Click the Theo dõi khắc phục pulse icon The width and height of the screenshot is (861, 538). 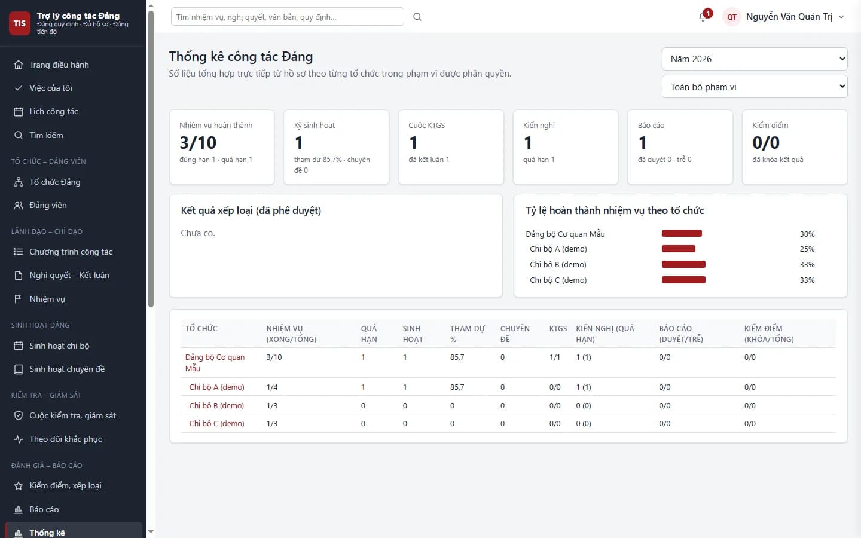(19, 439)
